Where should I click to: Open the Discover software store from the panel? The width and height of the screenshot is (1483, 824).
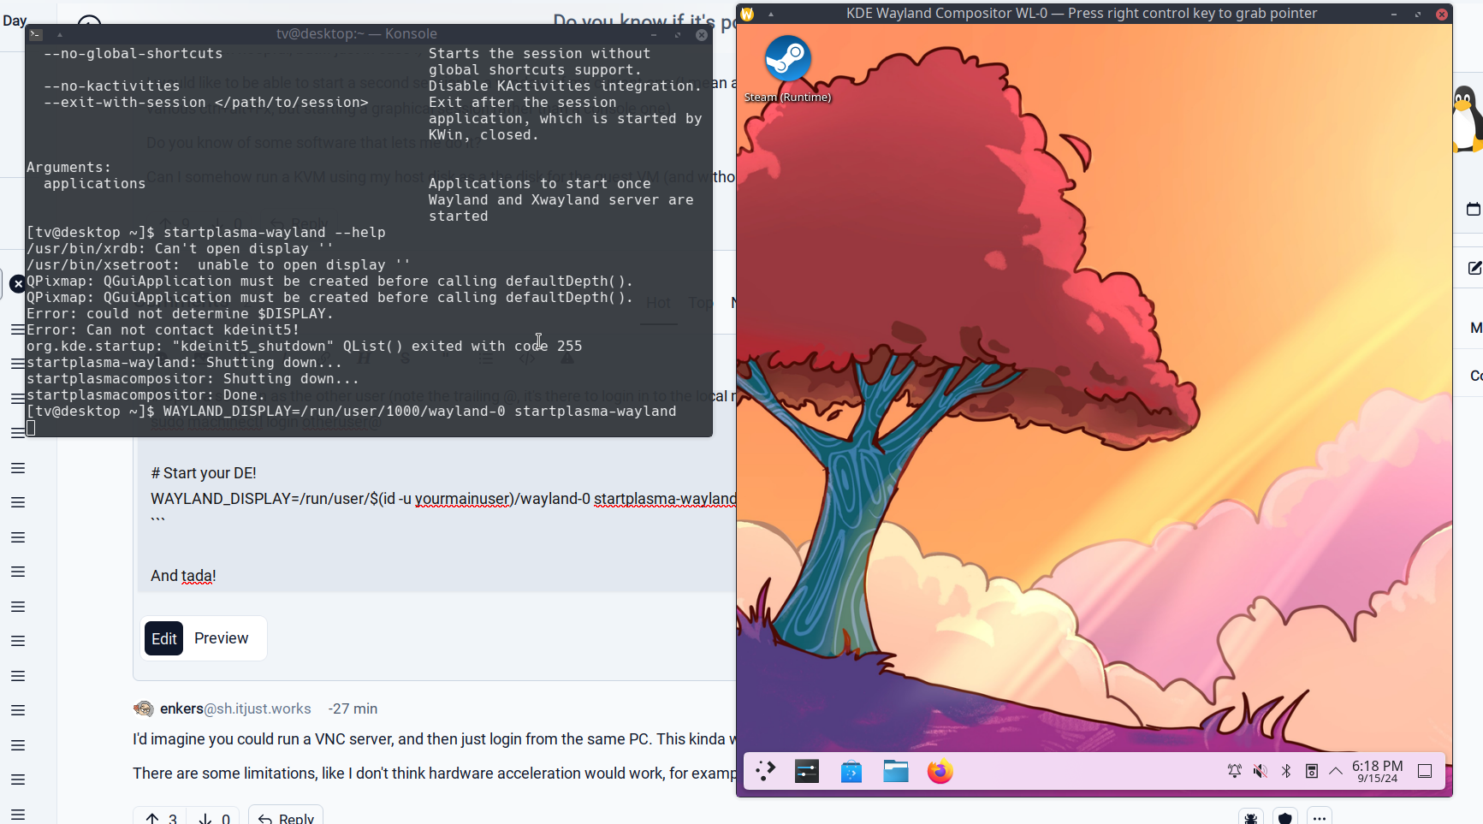(851, 771)
